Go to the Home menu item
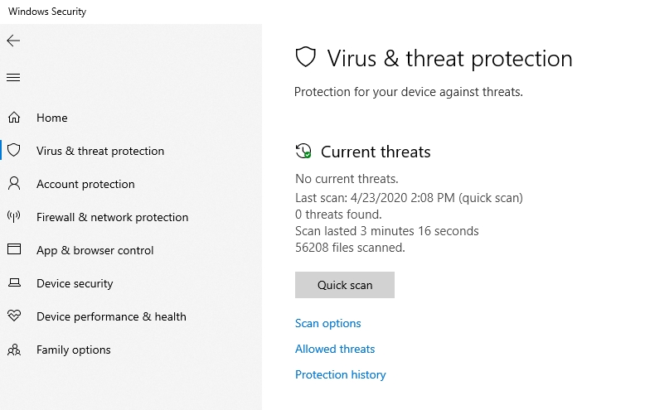Image resolution: width=650 pixels, height=410 pixels. pos(51,118)
